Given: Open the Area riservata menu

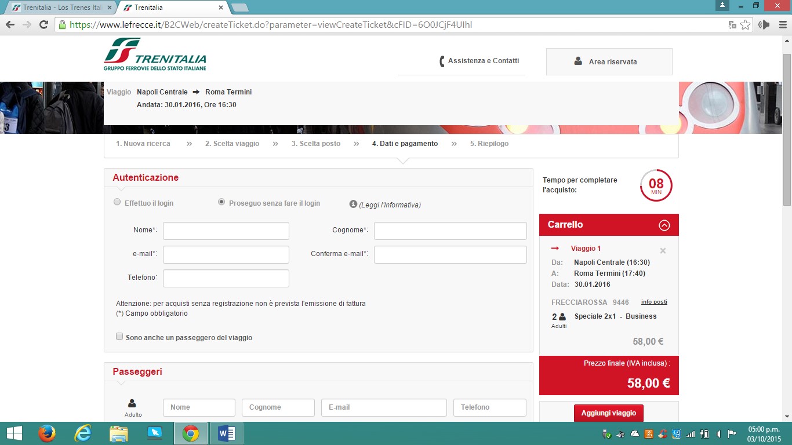Looking at the screenshot, I should [609, 61].
